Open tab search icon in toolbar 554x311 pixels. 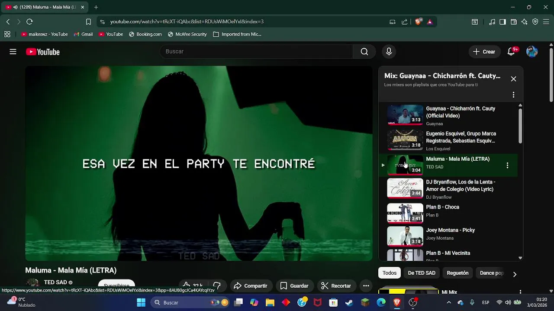click(x=475, y=22)
